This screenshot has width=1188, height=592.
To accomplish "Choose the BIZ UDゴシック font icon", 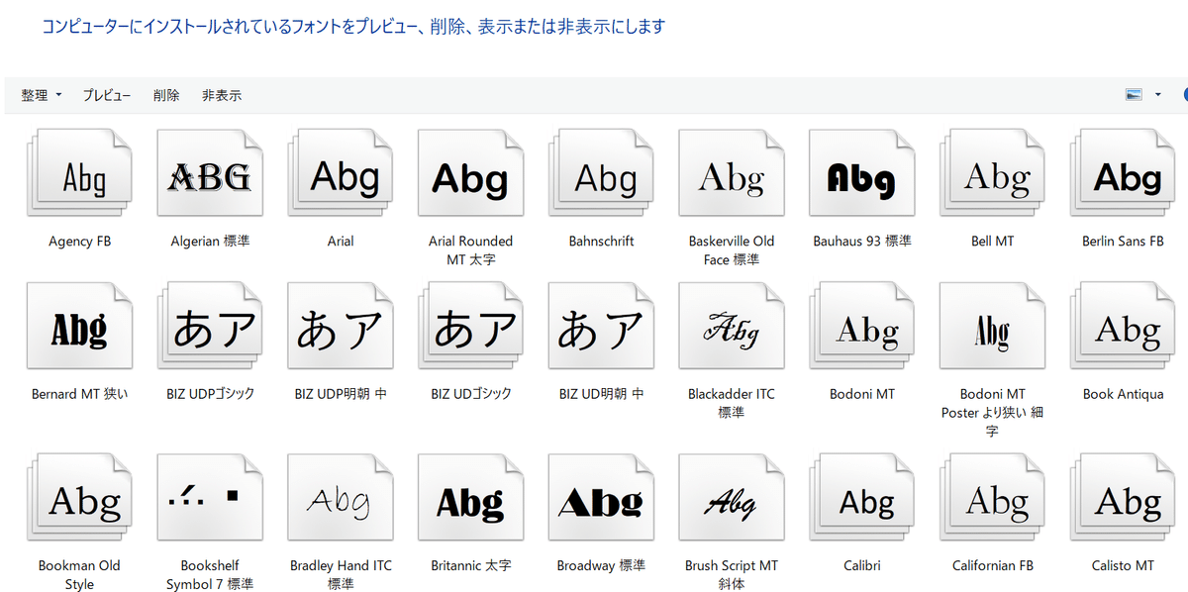I will point(470,326).
